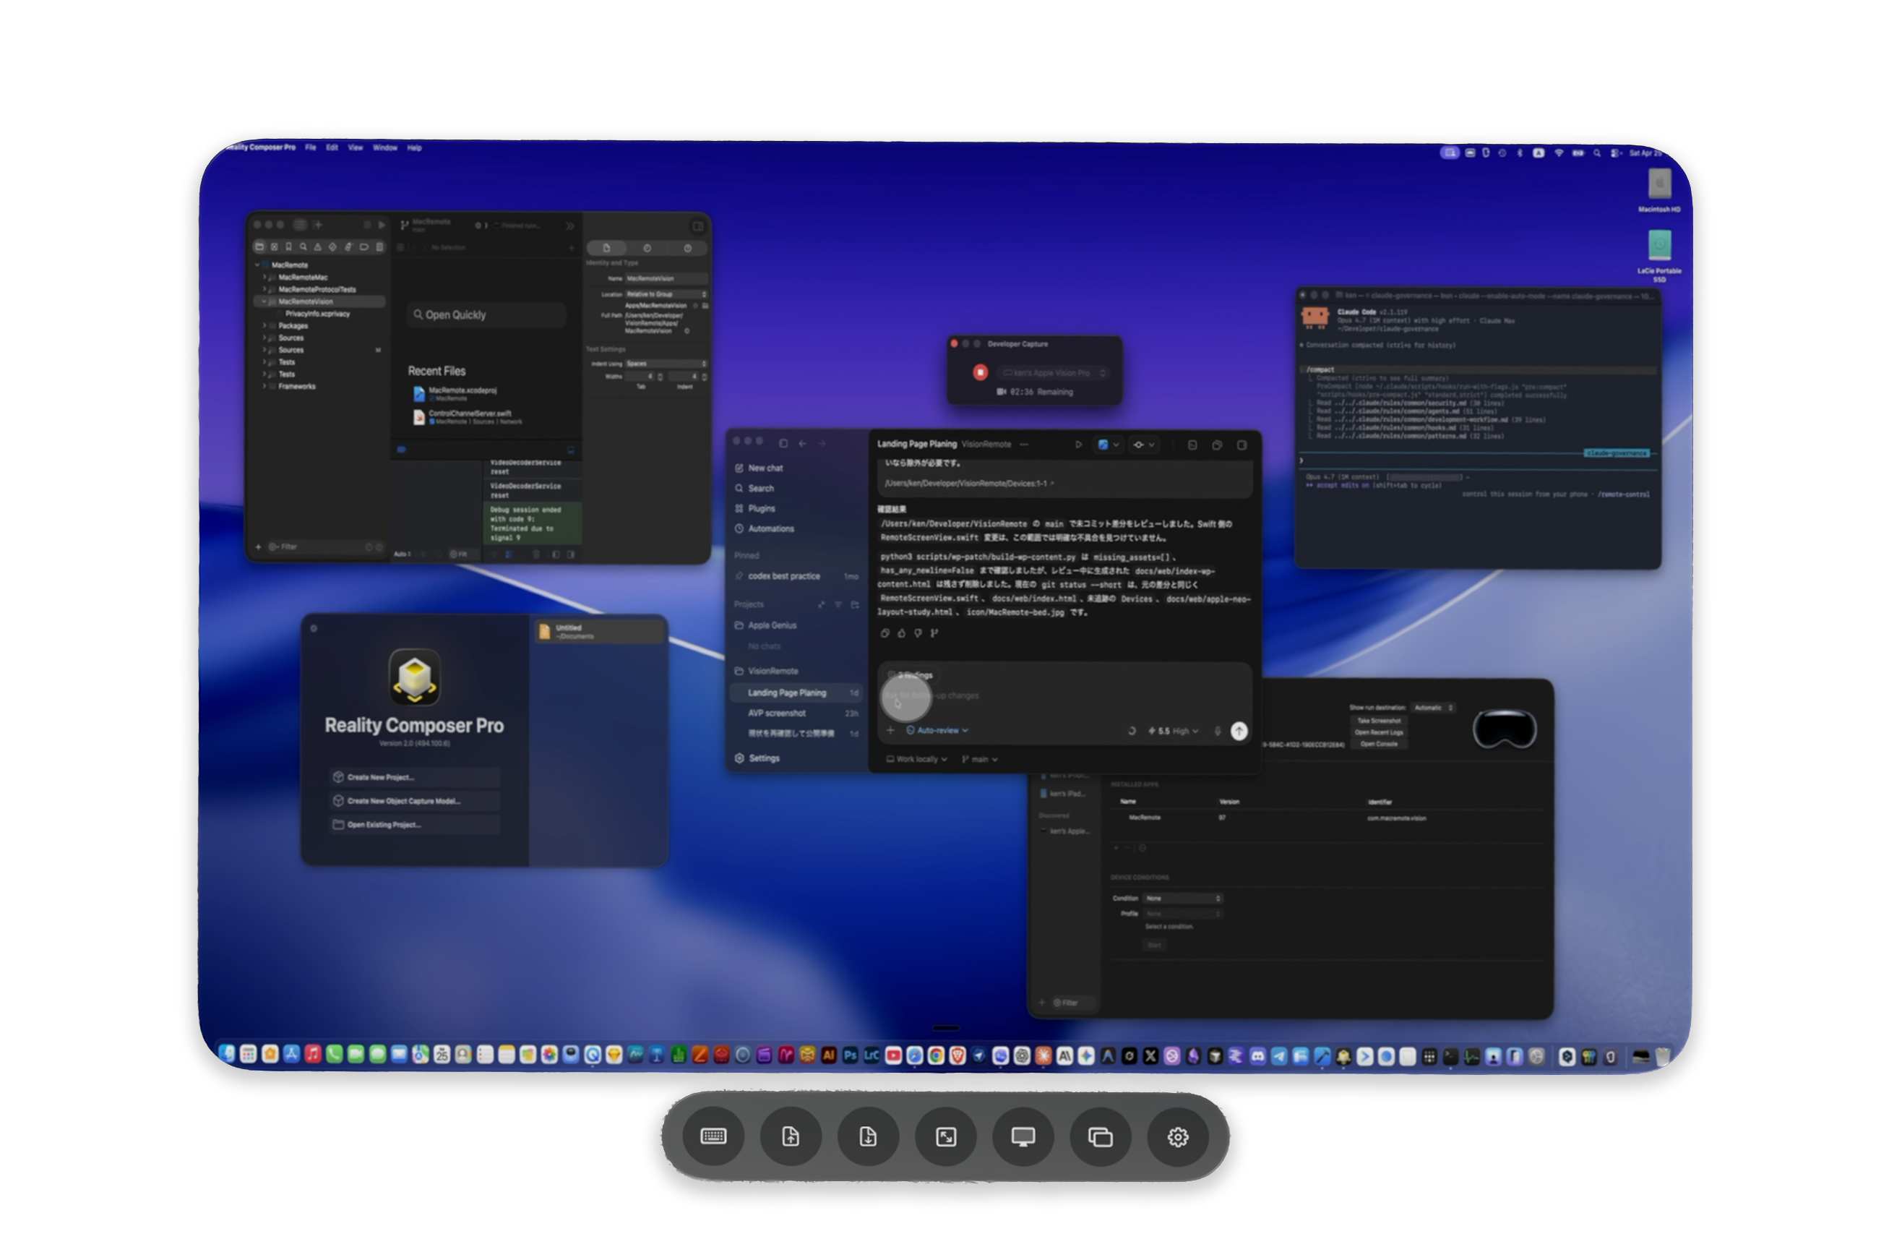The width and height of the screenshot is (1889, 1260).
Task: Open pinned chat codex best practice
Action: (x=796, y=576)
